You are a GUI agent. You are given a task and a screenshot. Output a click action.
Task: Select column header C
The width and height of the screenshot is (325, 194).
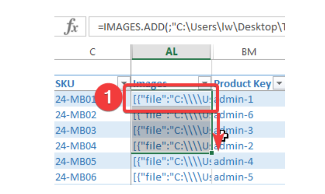(93, 52)
